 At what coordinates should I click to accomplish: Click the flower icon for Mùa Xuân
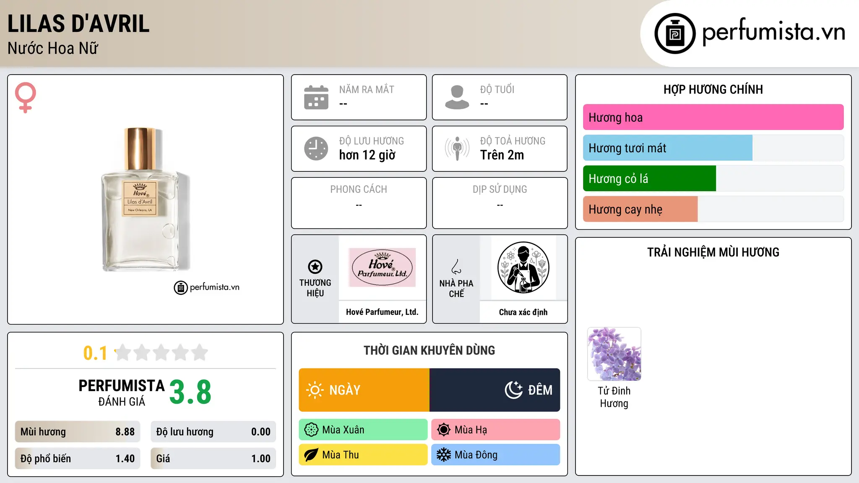pos(311,430)
